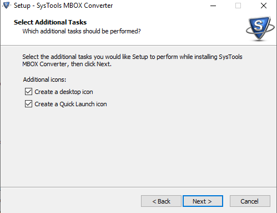Uncheck Create a Quick Launch icon checkbox

point(28,104)
